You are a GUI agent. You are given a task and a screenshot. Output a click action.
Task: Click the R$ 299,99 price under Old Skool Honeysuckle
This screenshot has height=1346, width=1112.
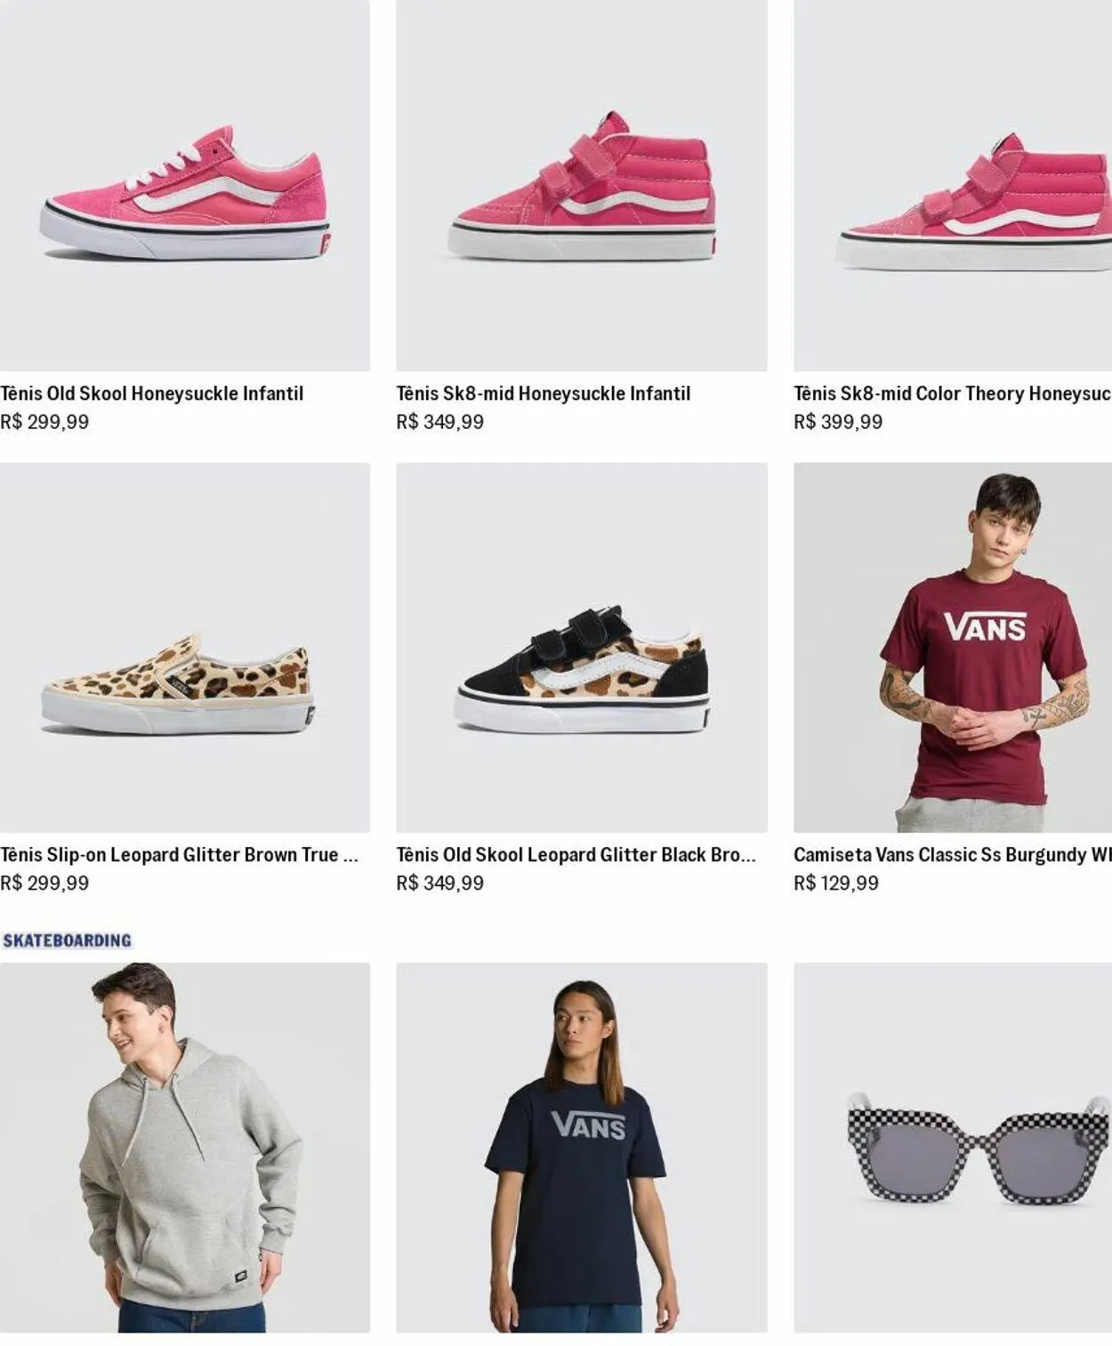click(44, 422)
